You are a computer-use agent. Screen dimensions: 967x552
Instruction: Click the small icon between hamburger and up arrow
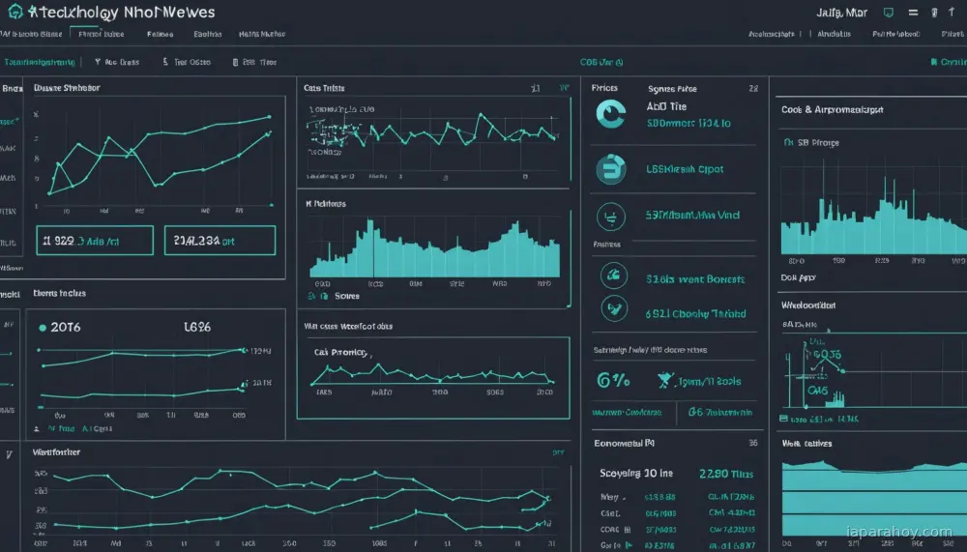click(x=934, y=13)
